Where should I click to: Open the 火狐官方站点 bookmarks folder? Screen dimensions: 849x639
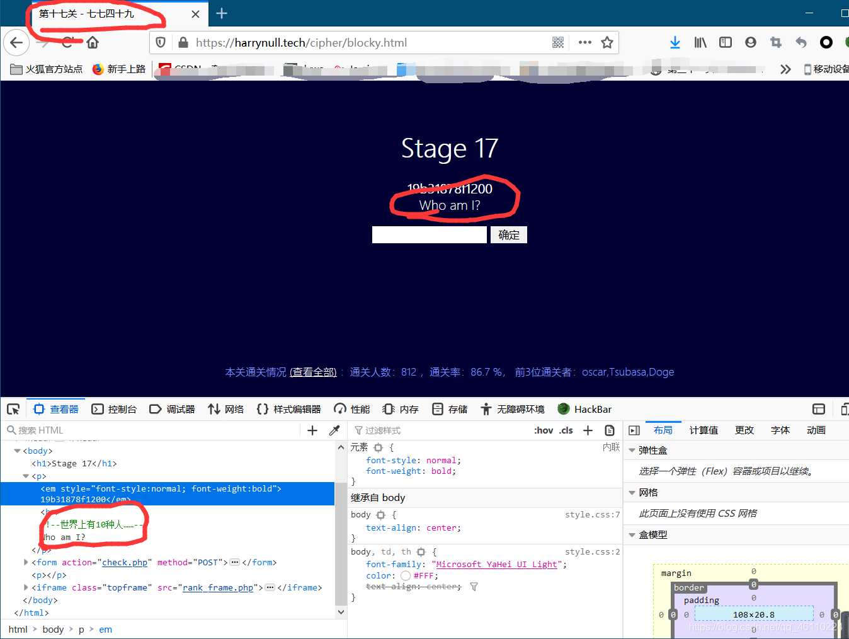tap(47, 69)
